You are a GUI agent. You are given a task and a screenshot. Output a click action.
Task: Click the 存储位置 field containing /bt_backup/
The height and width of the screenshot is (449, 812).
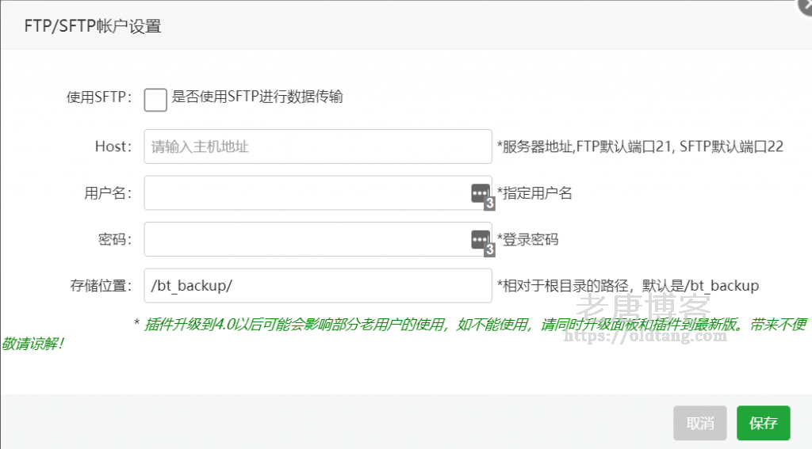coord(317,285)
